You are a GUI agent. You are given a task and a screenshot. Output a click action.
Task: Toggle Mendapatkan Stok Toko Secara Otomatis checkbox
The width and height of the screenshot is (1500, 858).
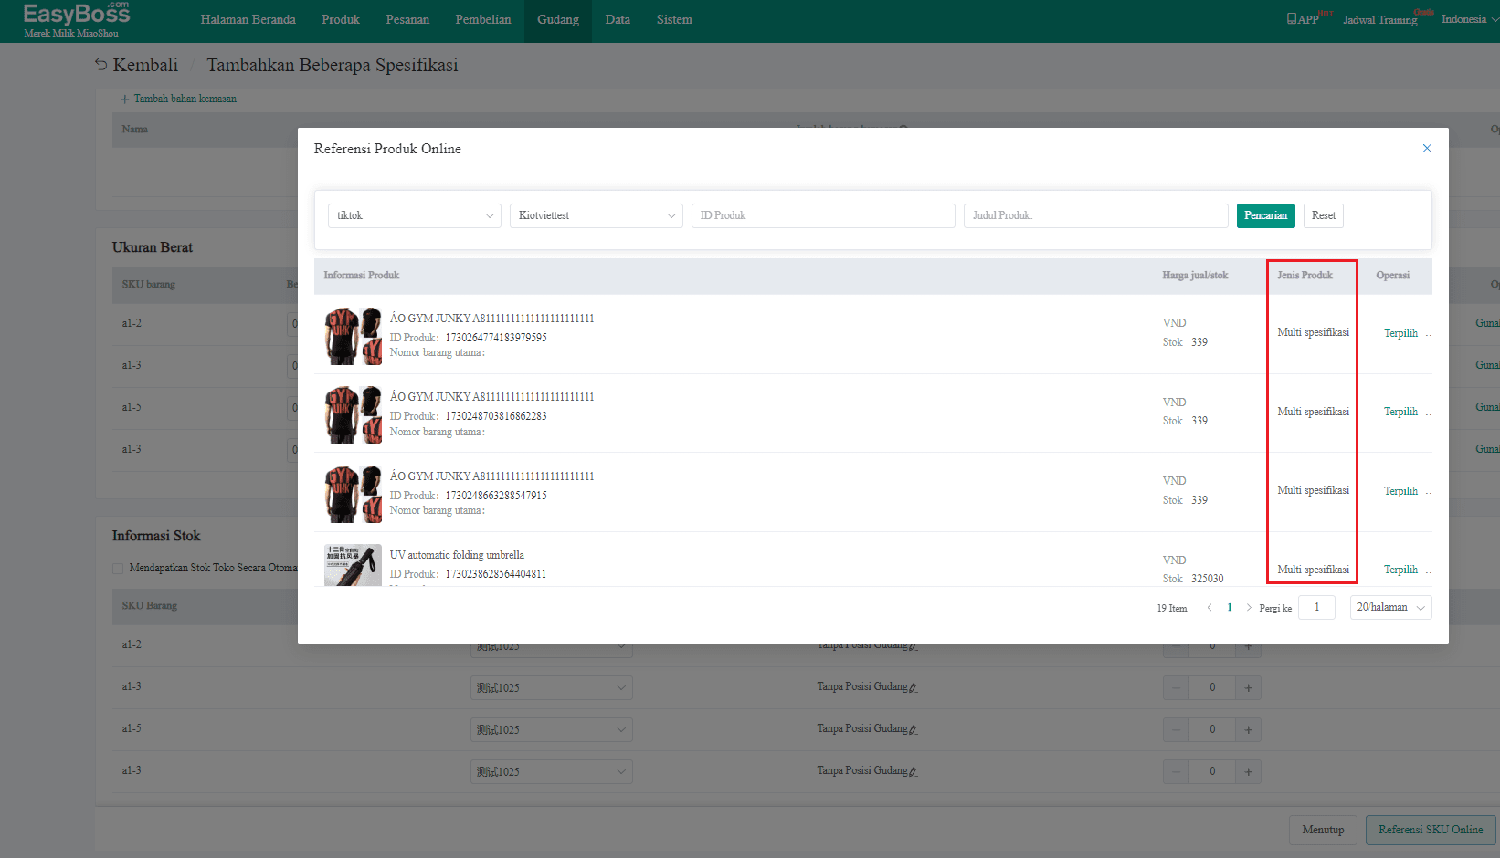coord(118,569)
